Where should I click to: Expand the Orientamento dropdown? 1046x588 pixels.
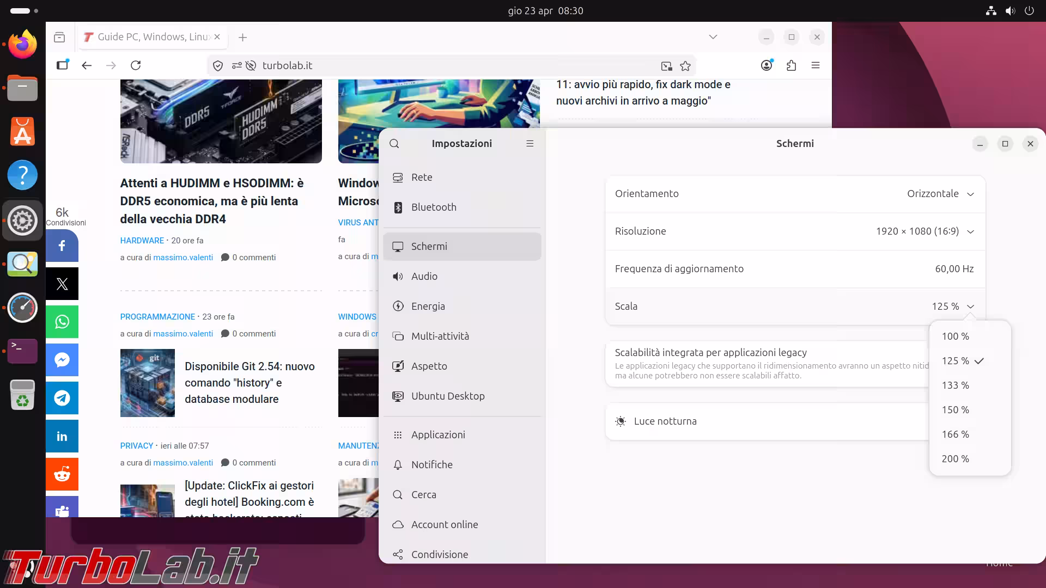pos(940,194)
